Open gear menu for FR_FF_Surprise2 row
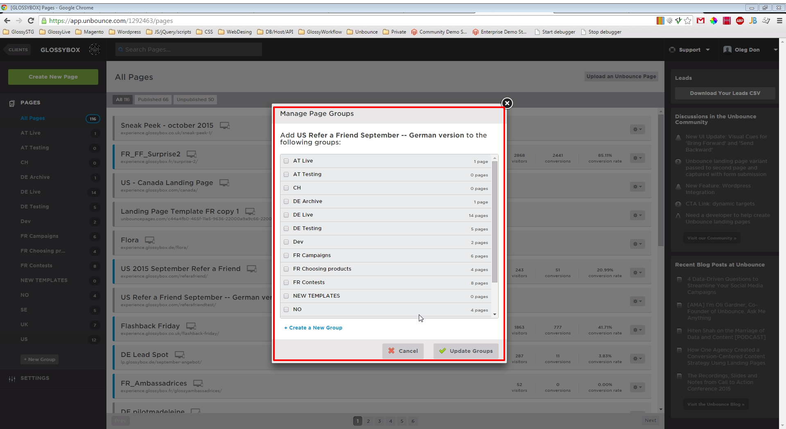 [x=637, y=158]
